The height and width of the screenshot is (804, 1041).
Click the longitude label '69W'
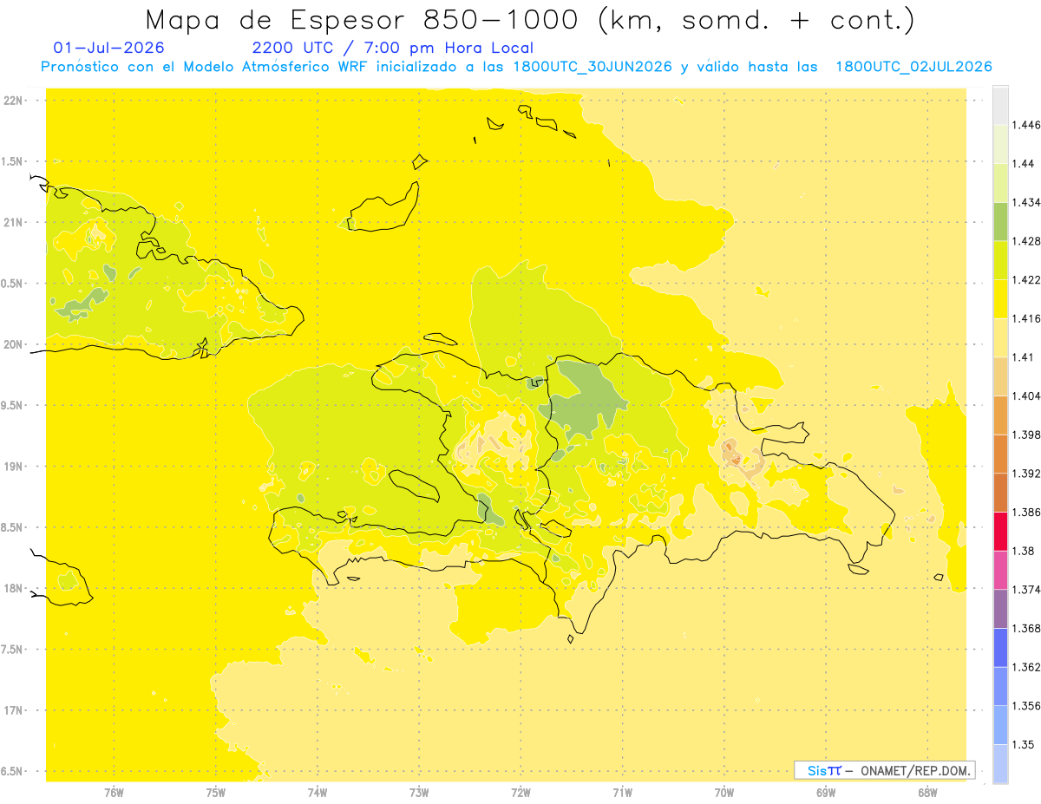826,793
